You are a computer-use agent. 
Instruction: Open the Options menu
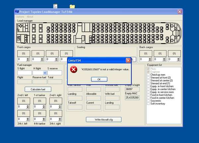pos(20,17)
